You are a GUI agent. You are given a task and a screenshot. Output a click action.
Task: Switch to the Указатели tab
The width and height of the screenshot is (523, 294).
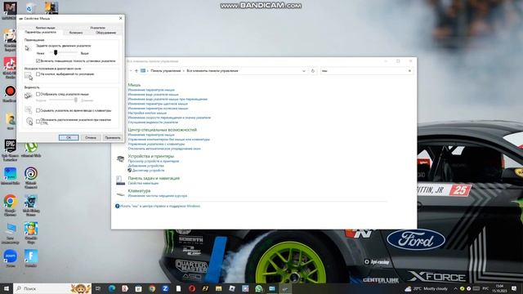[x=97, y=28]
